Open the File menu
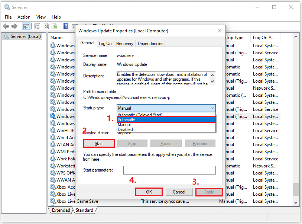 [8, 17]
